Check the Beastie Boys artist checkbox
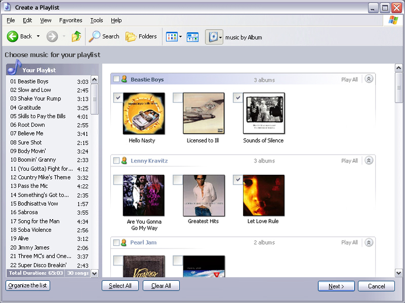 tap(116, 79)
